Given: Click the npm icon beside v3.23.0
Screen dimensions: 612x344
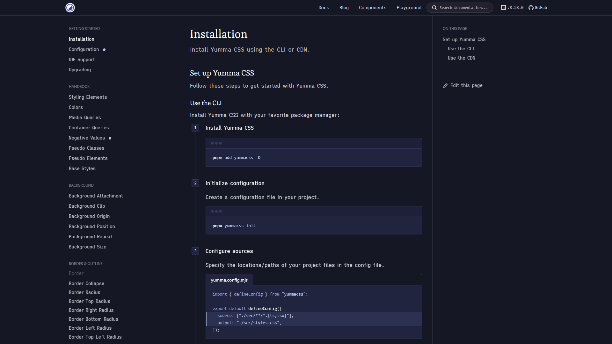Looking at the screenshot, I should pyautogui.click(x=504, y=7).
